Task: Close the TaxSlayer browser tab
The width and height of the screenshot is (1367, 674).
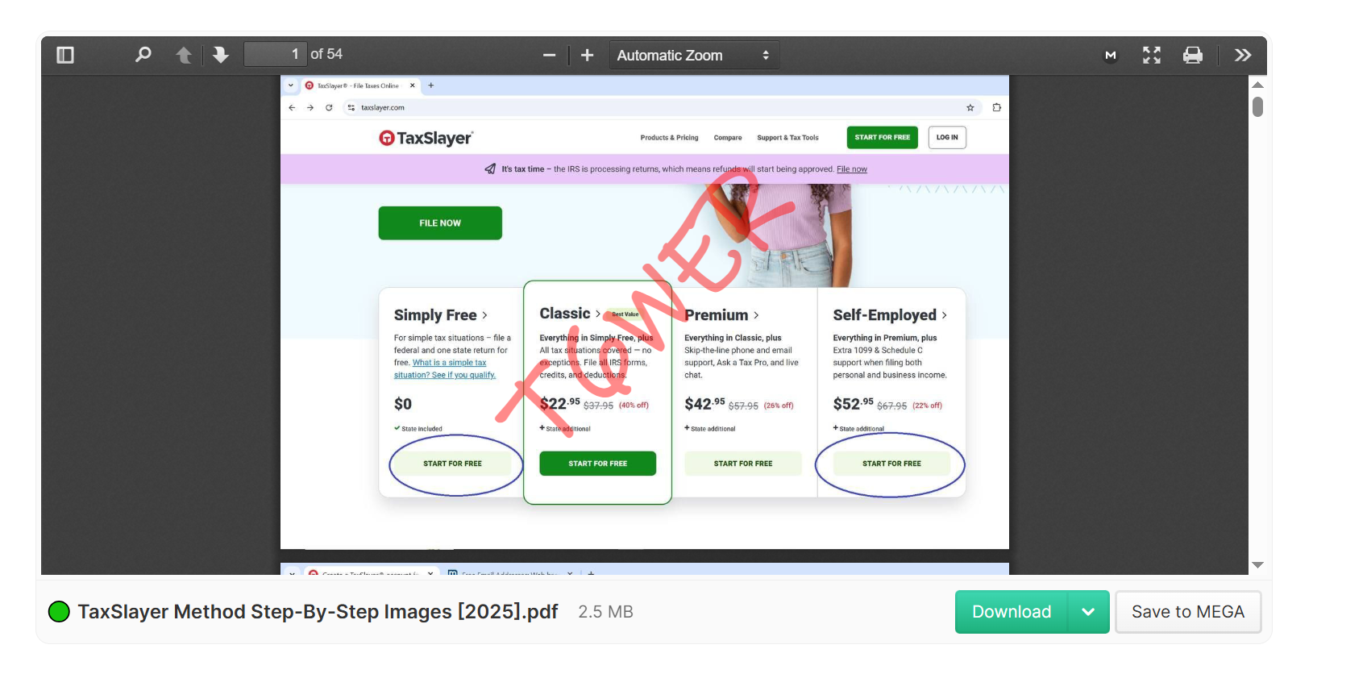Action: coord(413,85)
